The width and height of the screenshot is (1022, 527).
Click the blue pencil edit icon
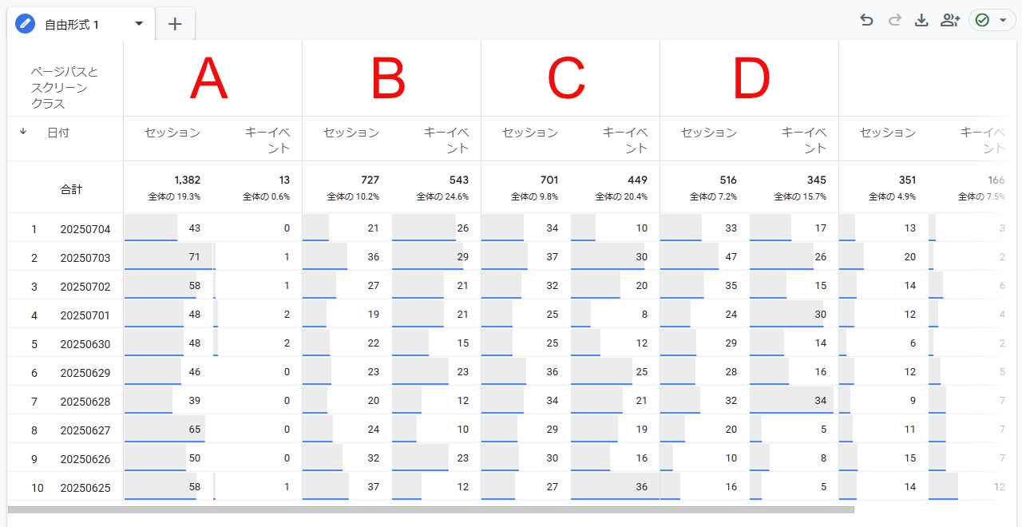[x=26, y=24]
